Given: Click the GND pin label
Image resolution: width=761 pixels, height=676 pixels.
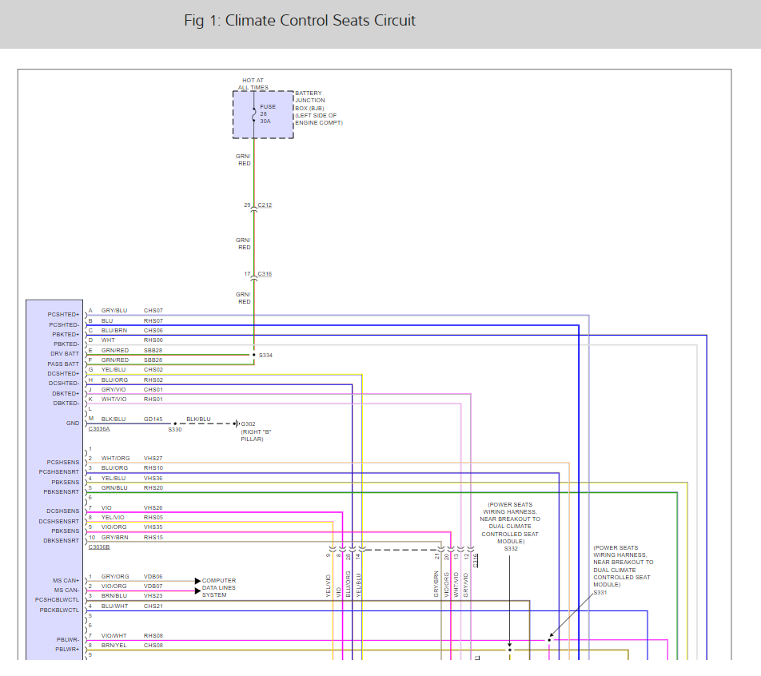Looking at the screenshot, I should click(73, 423).
